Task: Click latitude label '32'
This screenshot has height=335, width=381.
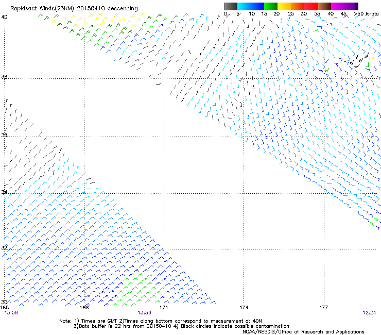Action: tap(4, 248)
